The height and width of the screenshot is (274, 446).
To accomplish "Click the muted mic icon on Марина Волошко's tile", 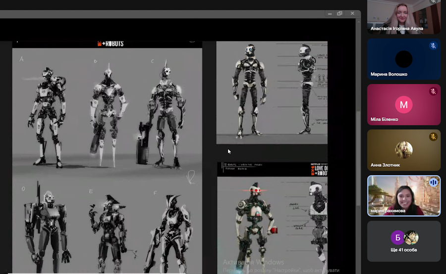I will [433, 46].
